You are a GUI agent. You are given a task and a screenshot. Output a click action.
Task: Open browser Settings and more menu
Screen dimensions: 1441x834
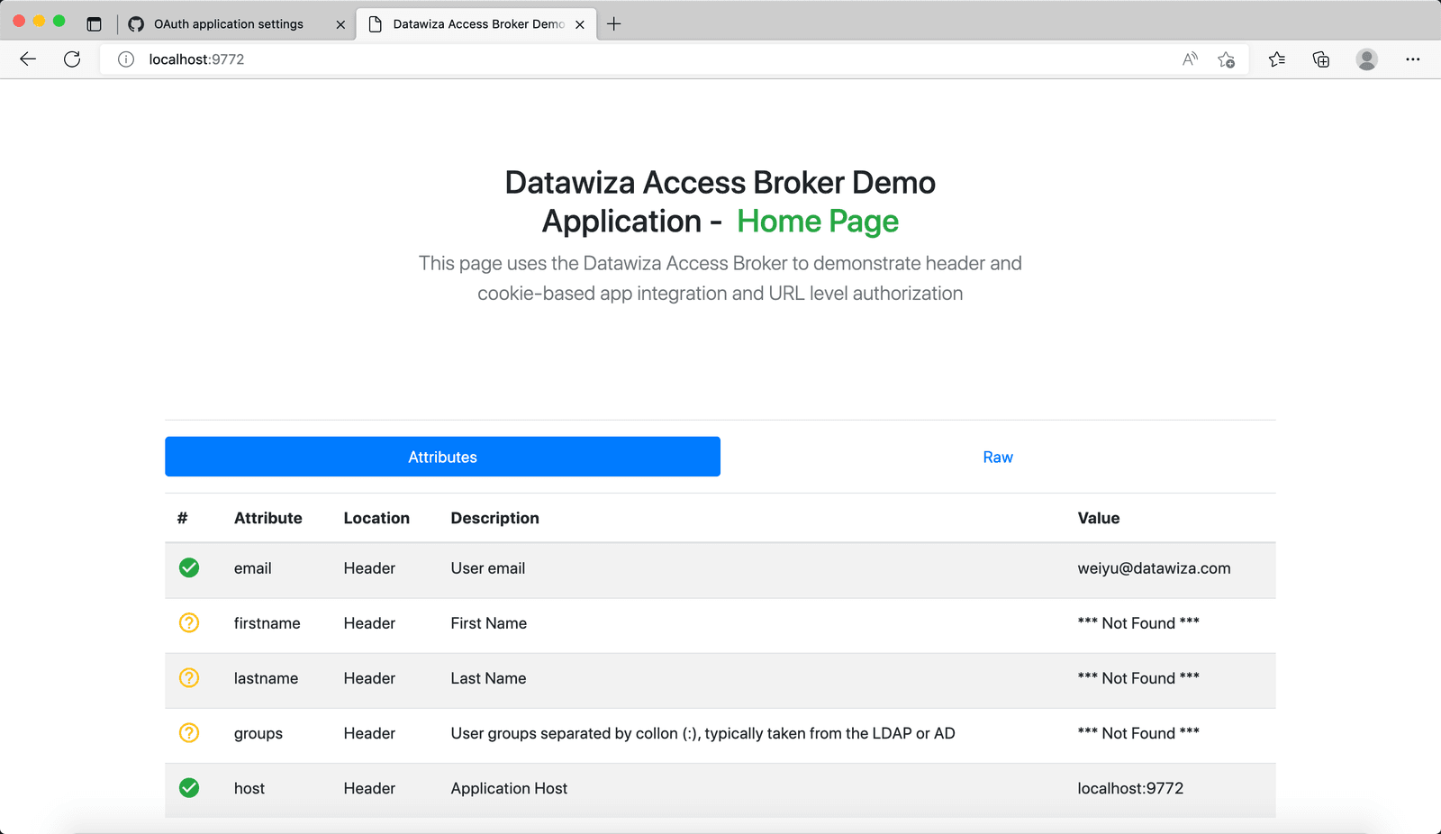tap(1412, 59)
